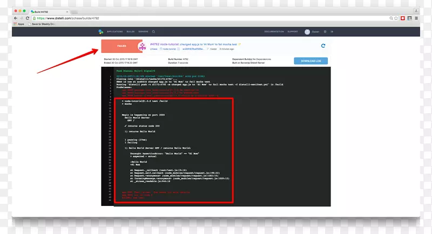Image resolution: width=432 pixels, height=234 pixels.
Task: Click the '1 failing' log line
Action: tap(131, 143)
